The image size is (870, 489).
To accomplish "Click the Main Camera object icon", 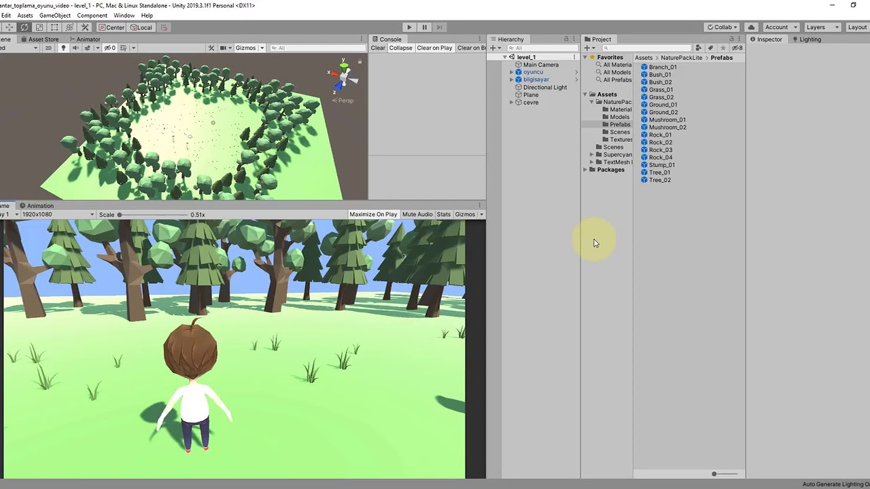I will [x=519, y=65].
